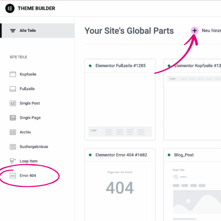Click the Archiv grid icon

[x=13, y=132]
